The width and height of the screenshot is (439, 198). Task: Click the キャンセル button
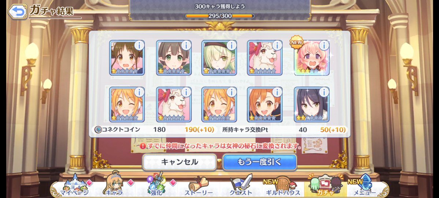pos(179,162)
